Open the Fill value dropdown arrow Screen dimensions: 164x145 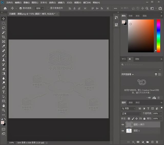pyautogui.click(x=161, y=119)
